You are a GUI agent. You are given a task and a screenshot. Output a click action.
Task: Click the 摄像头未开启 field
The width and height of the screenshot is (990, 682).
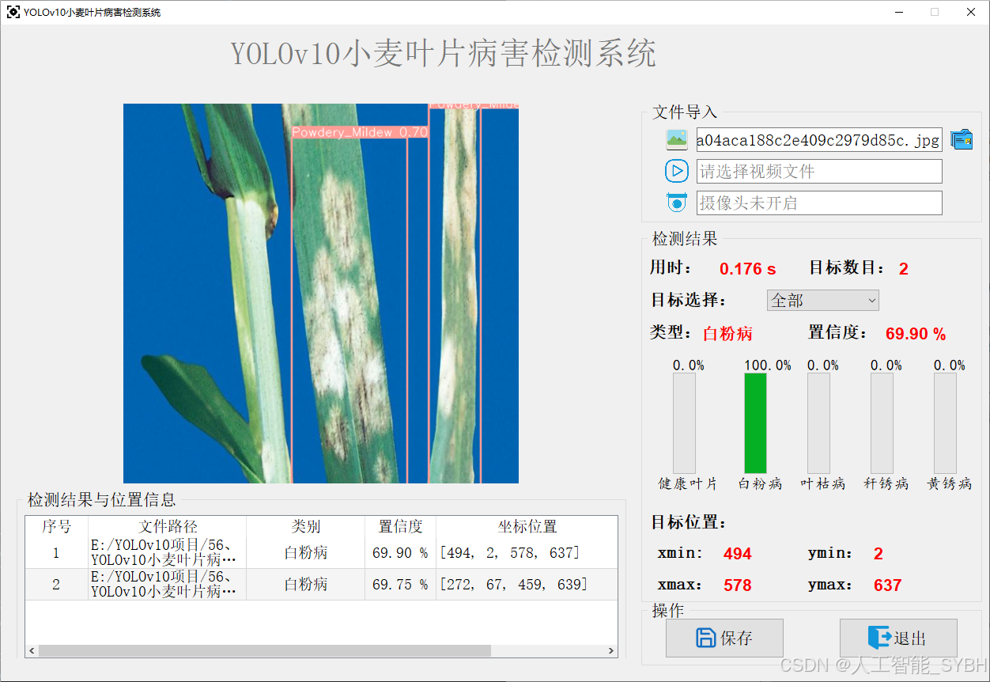pos(819,203)
